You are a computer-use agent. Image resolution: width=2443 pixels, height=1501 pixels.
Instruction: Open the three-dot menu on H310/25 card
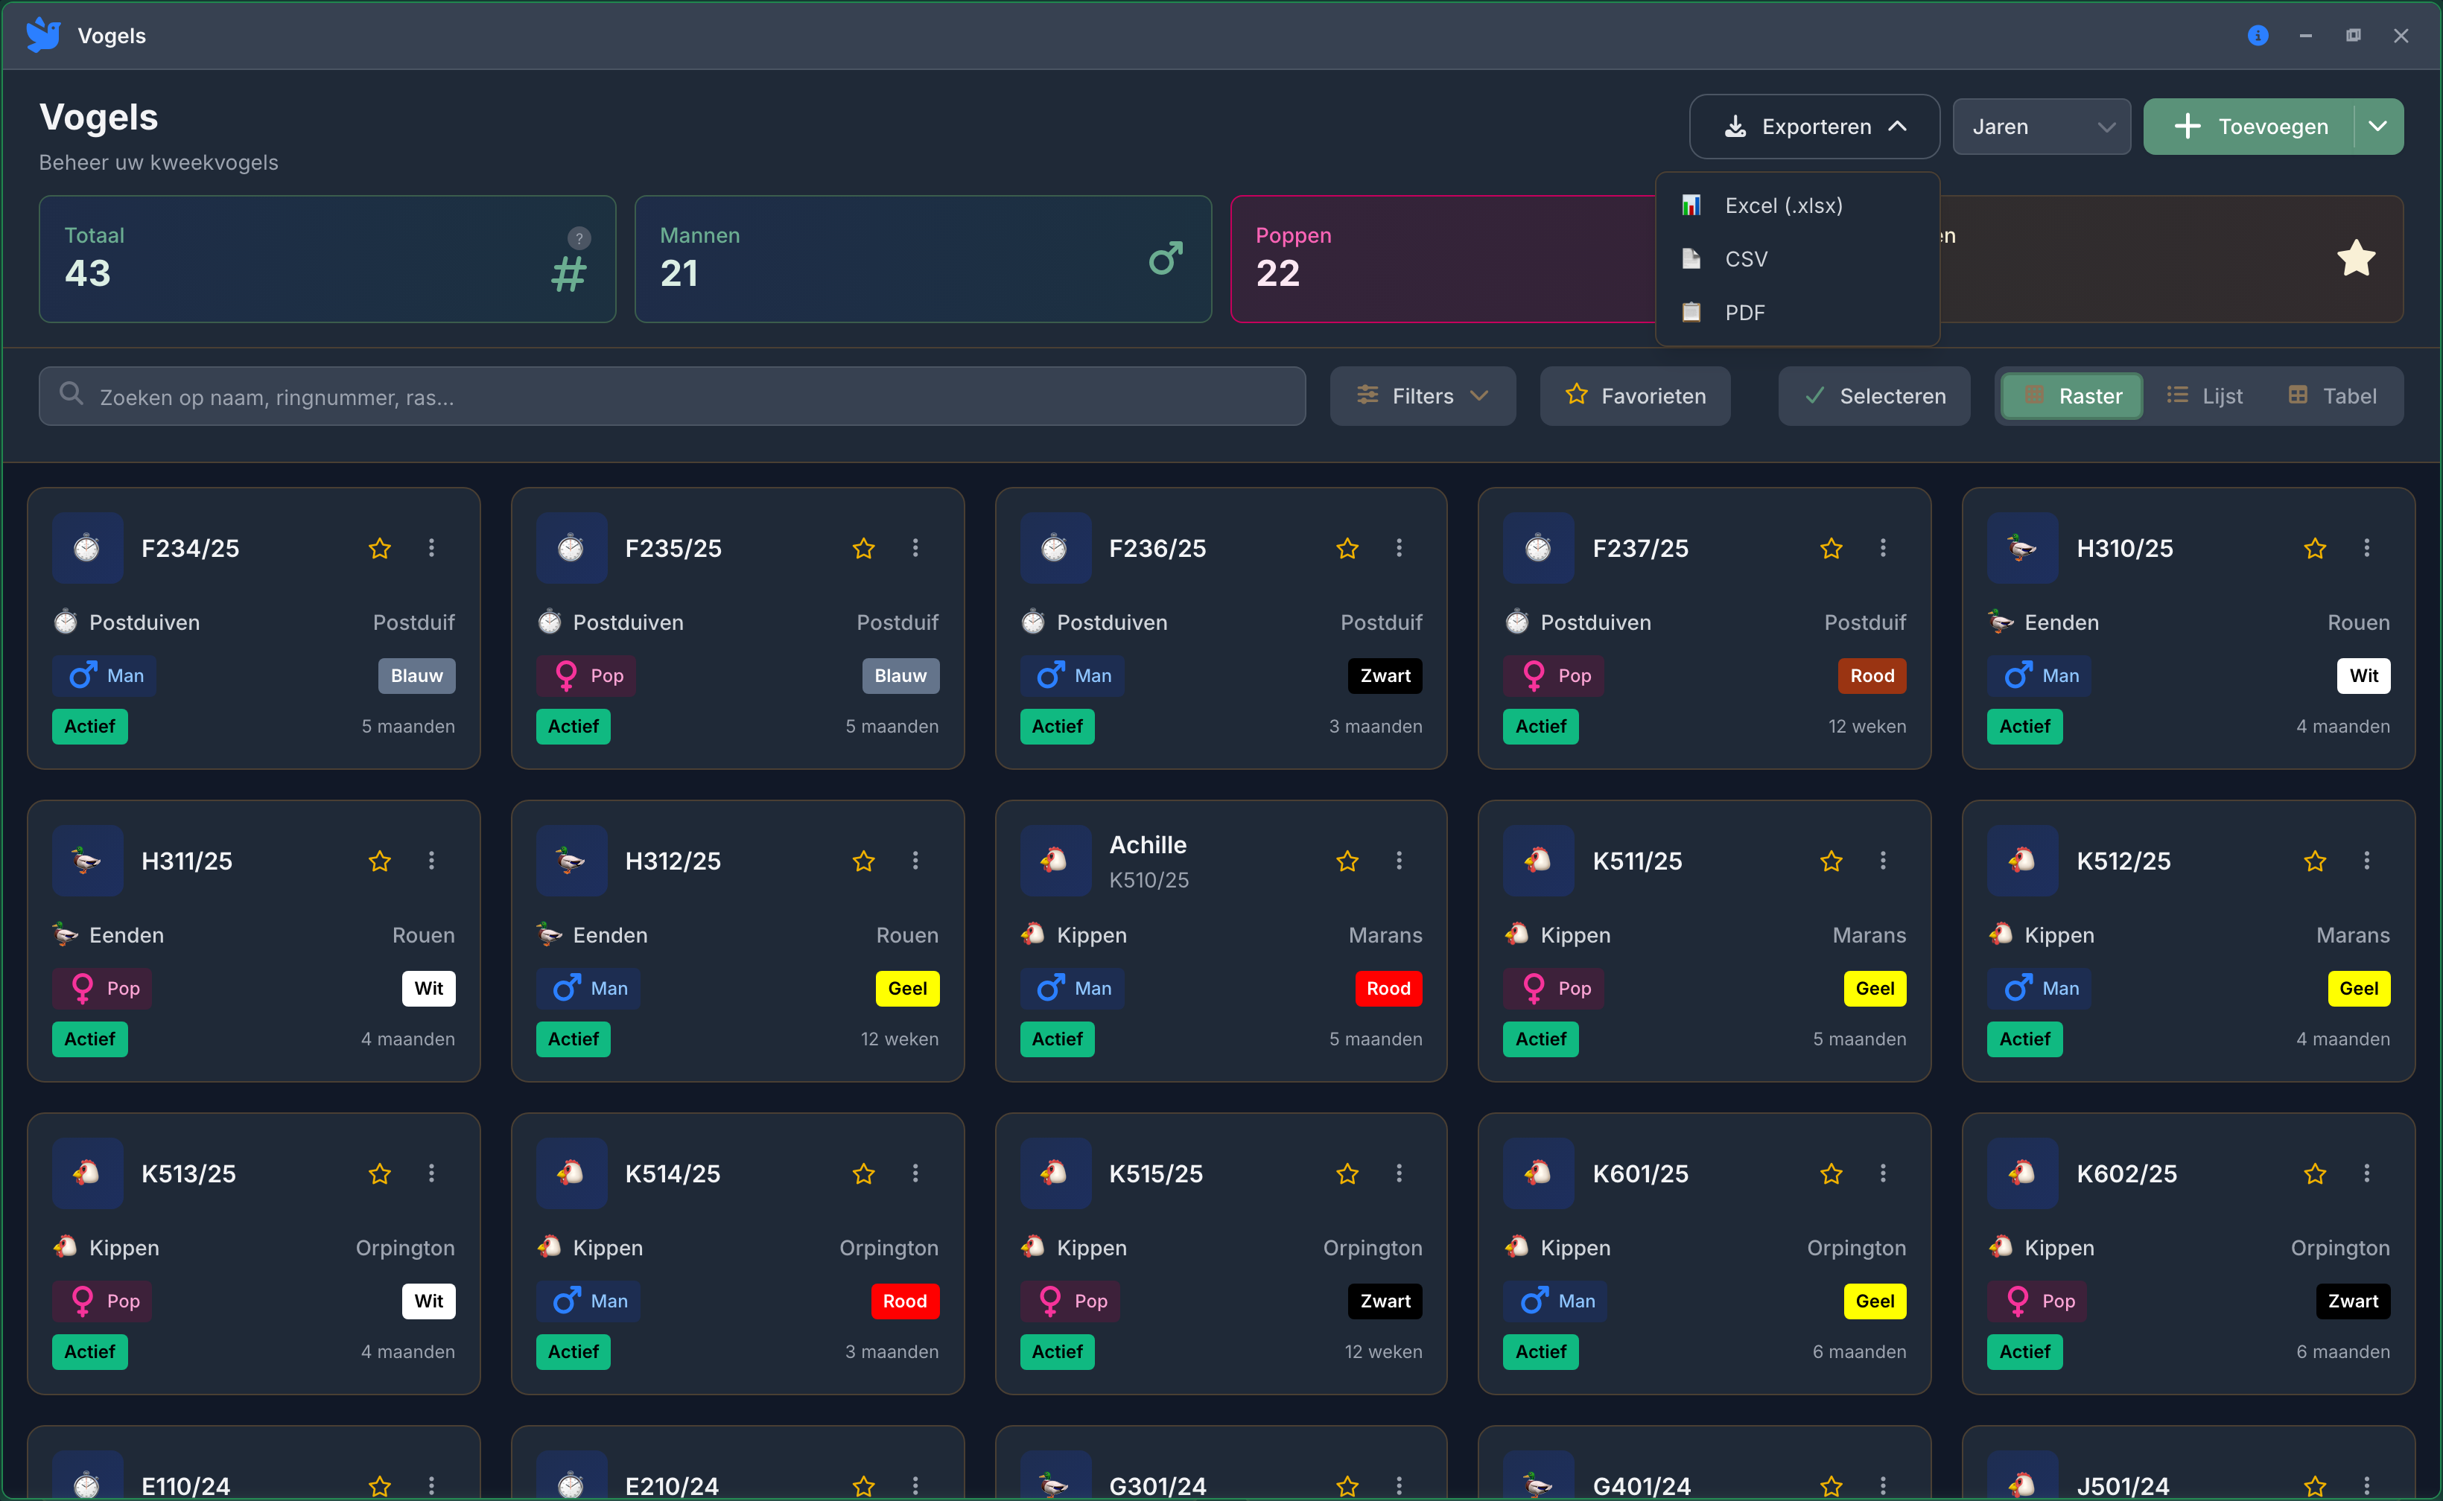2366,548
